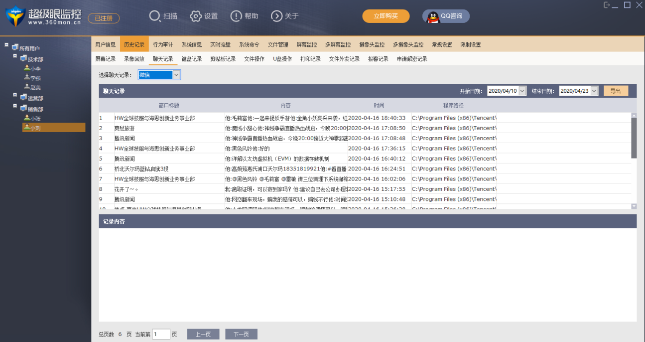
Task: Click the 帮助 help exclamation icon
Action: coord(236,16)
